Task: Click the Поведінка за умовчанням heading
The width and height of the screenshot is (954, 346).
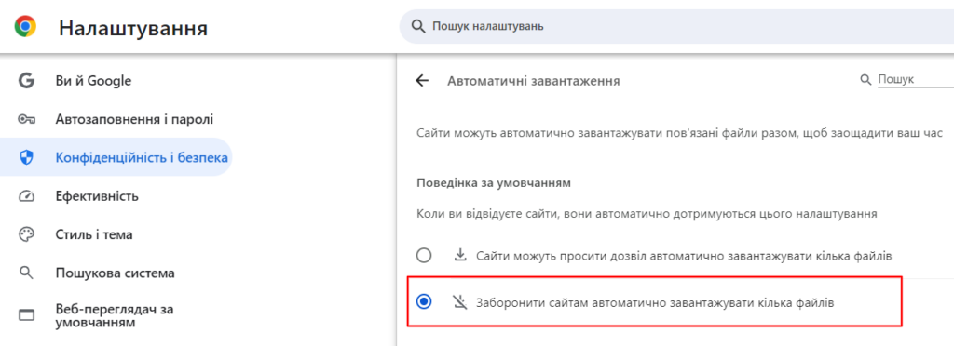Action: point(494,182)
